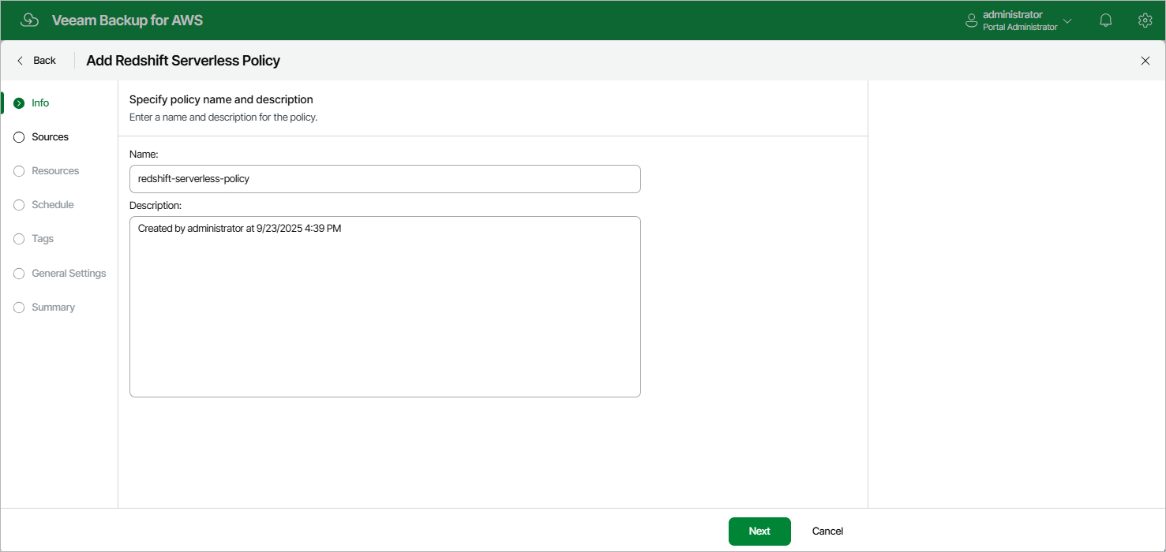Click the Sources step circle icon
The width and height of the screenshot is (1166, 552).
click(x=19, y=137)
